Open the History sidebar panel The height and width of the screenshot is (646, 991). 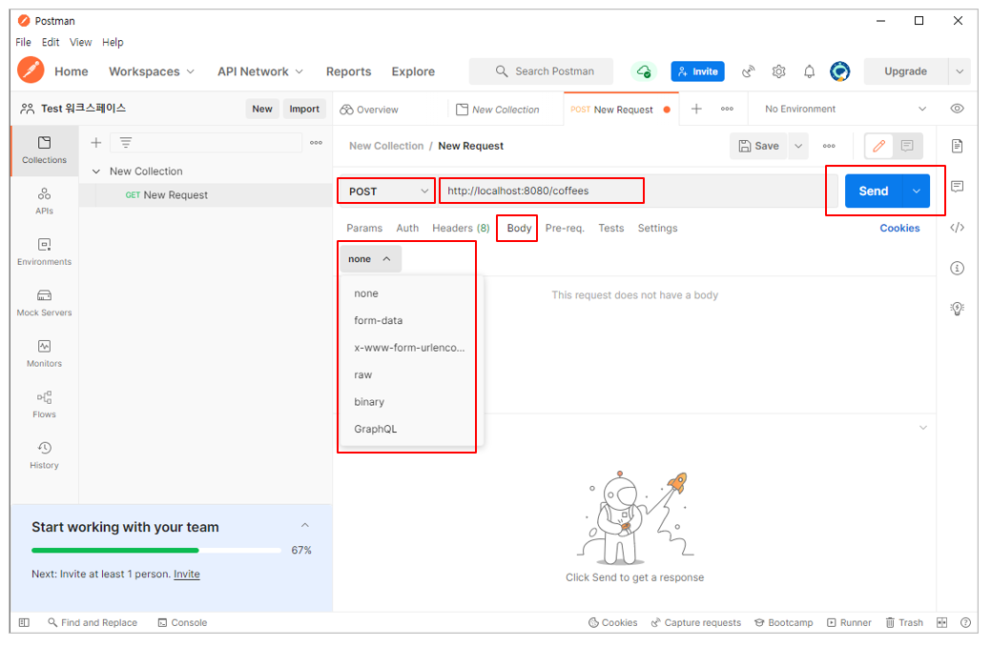tap(44, 454)
